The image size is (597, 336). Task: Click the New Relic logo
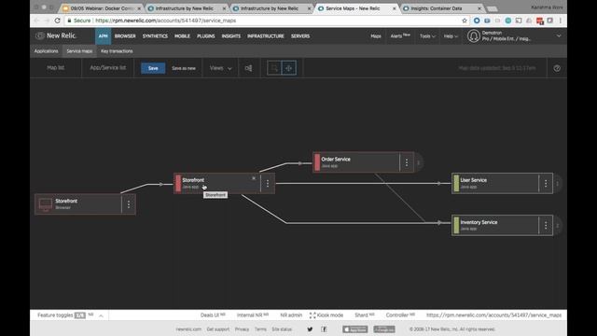click(x=56, y=35)
